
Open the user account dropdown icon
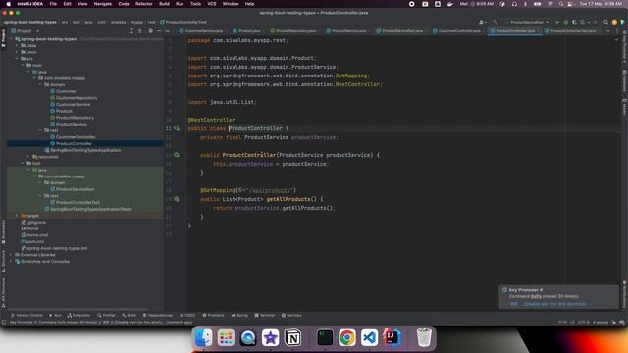pyautogui.click(x=483, y=22)
